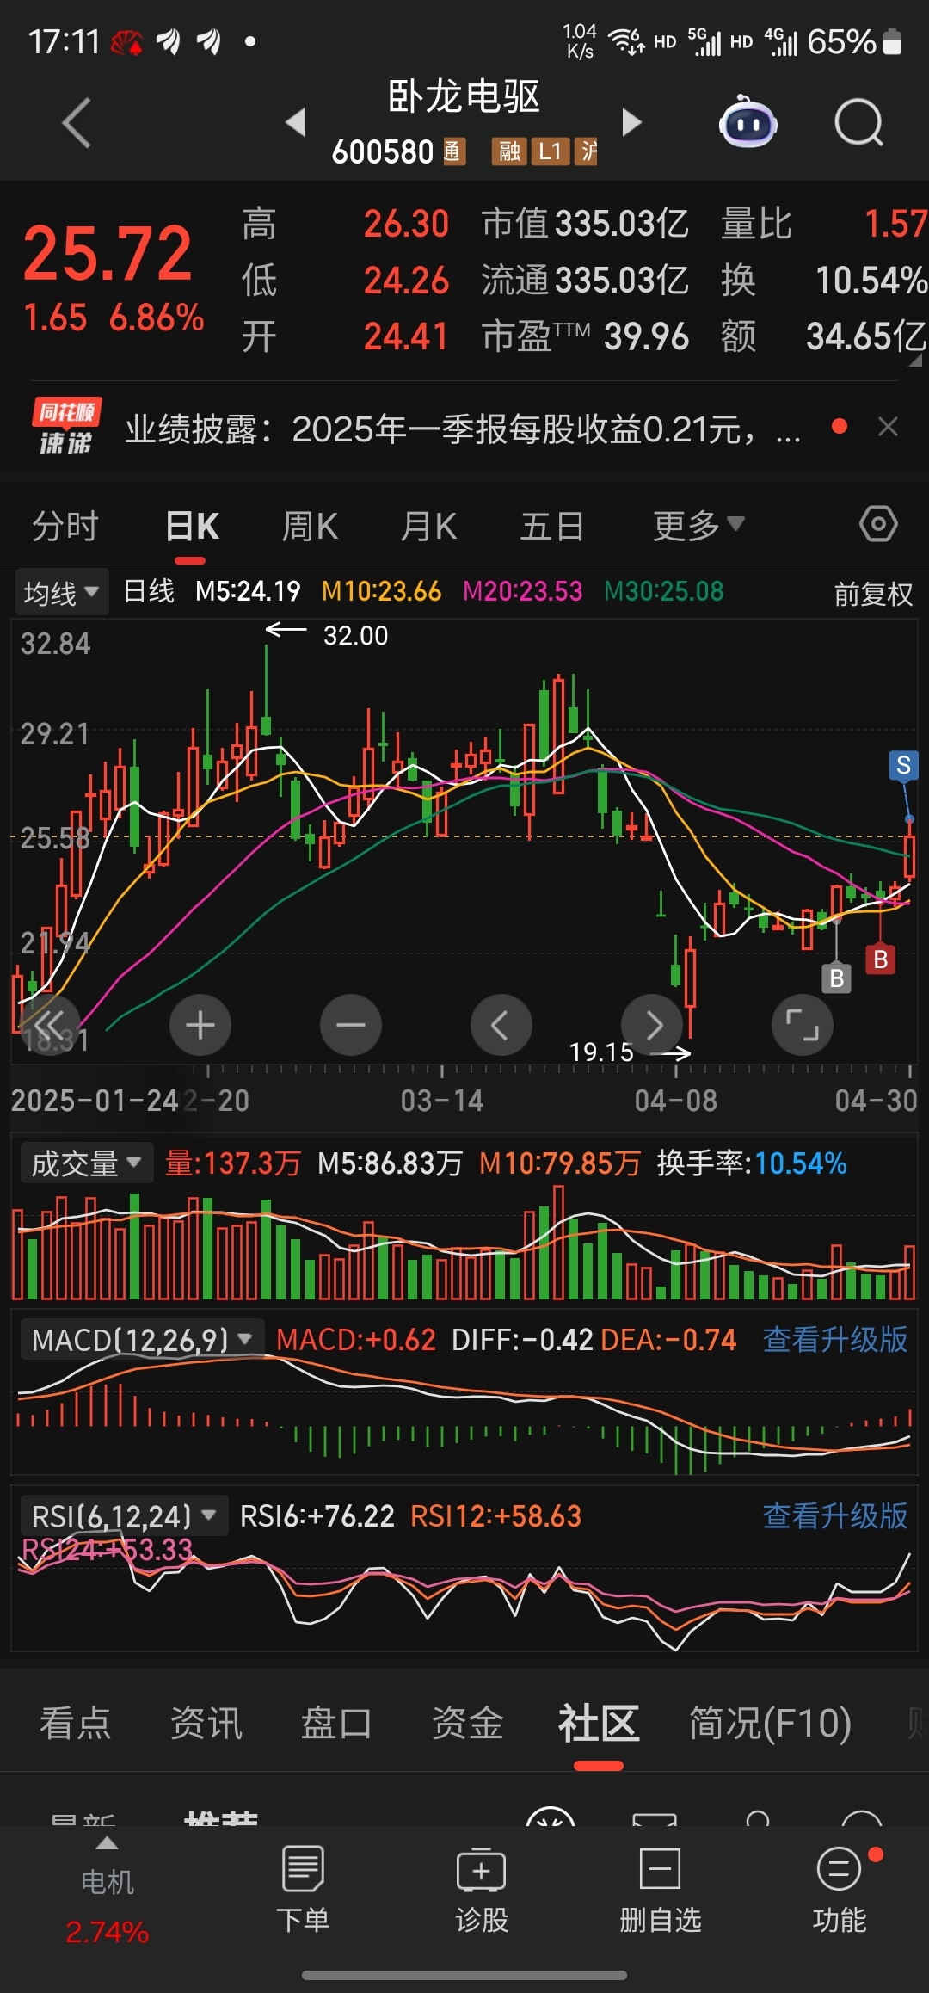929x1993 pixels.
Task: Zoom in chart with plus button
Action: [200, 1025]
